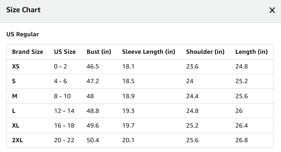Select the US Regular heading
The height and width of the screenshot is (152, 281).
tap(22, 34)
